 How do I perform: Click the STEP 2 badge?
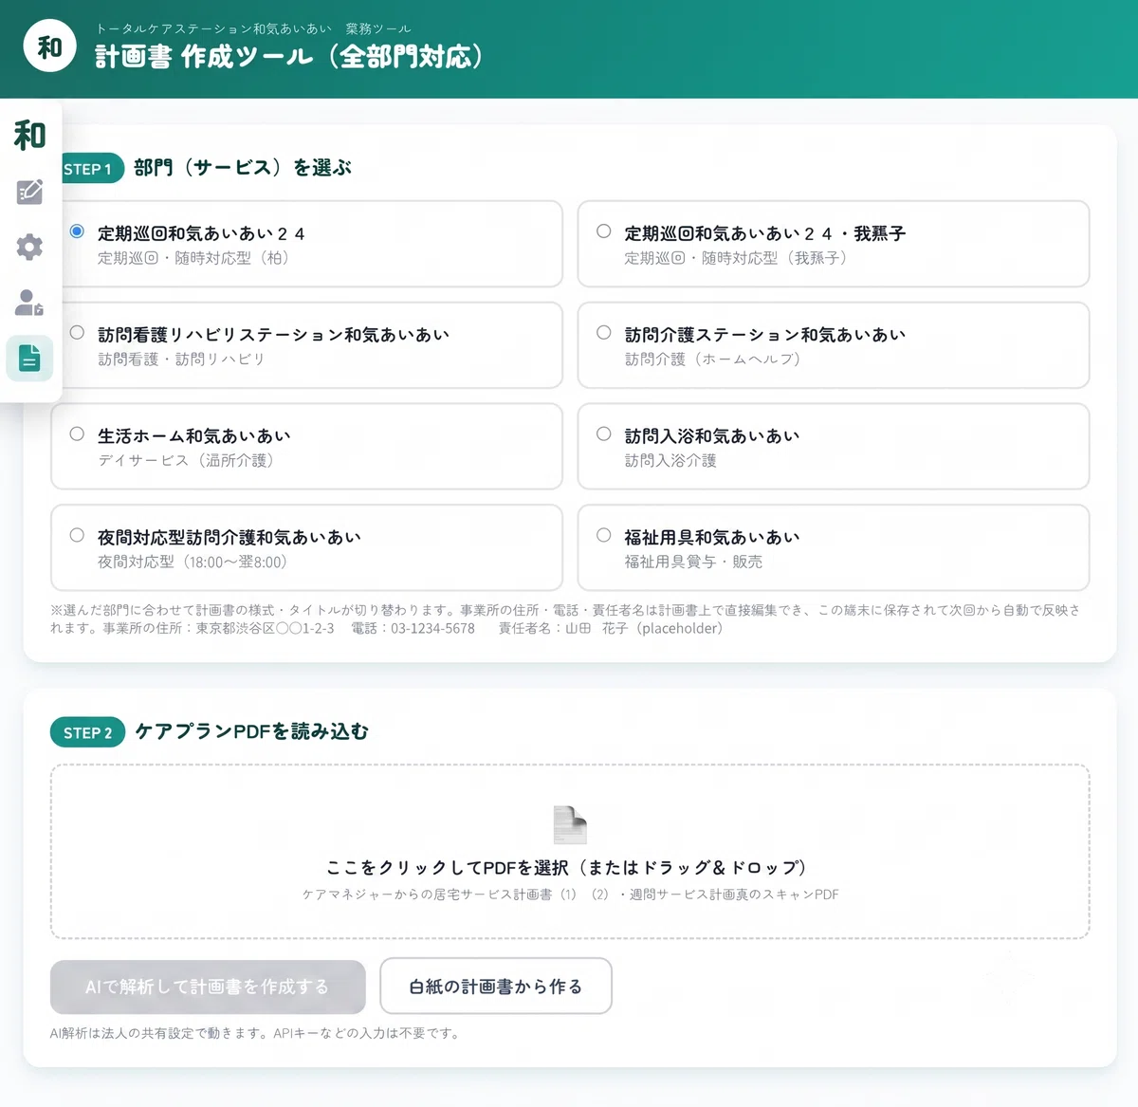point(87,732)
